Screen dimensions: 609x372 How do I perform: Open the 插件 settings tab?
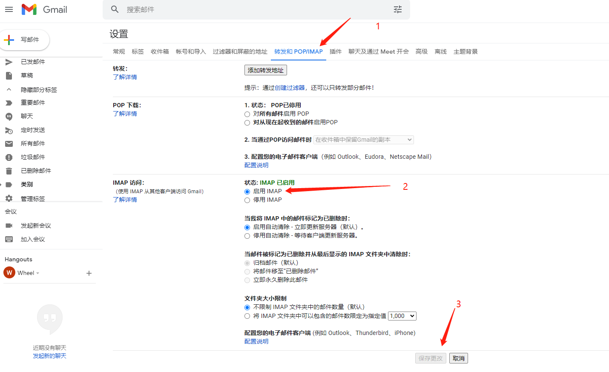tap(335, 51)
